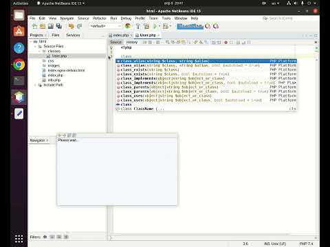Viewport: 330px width, 247px height.
Task: Open the Run Project dropdown arrow
Action: [159, 26]
